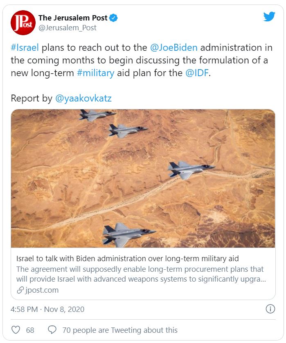Open the fighter jets article image
The width and height of the screenshot is (286, 343).
[x=143, y=178]
